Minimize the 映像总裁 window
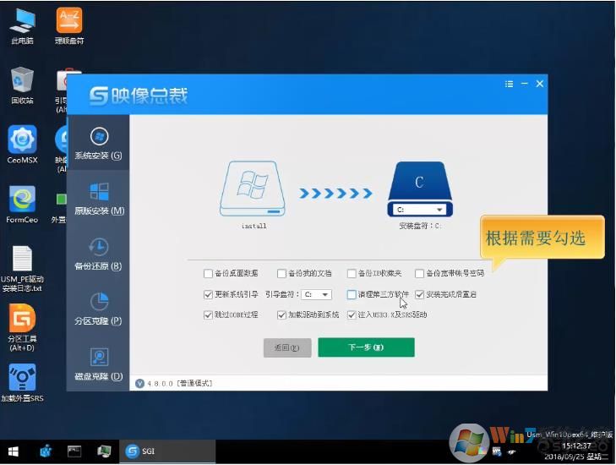The width and height of the screenshot is (616, 465). [525, 84]
